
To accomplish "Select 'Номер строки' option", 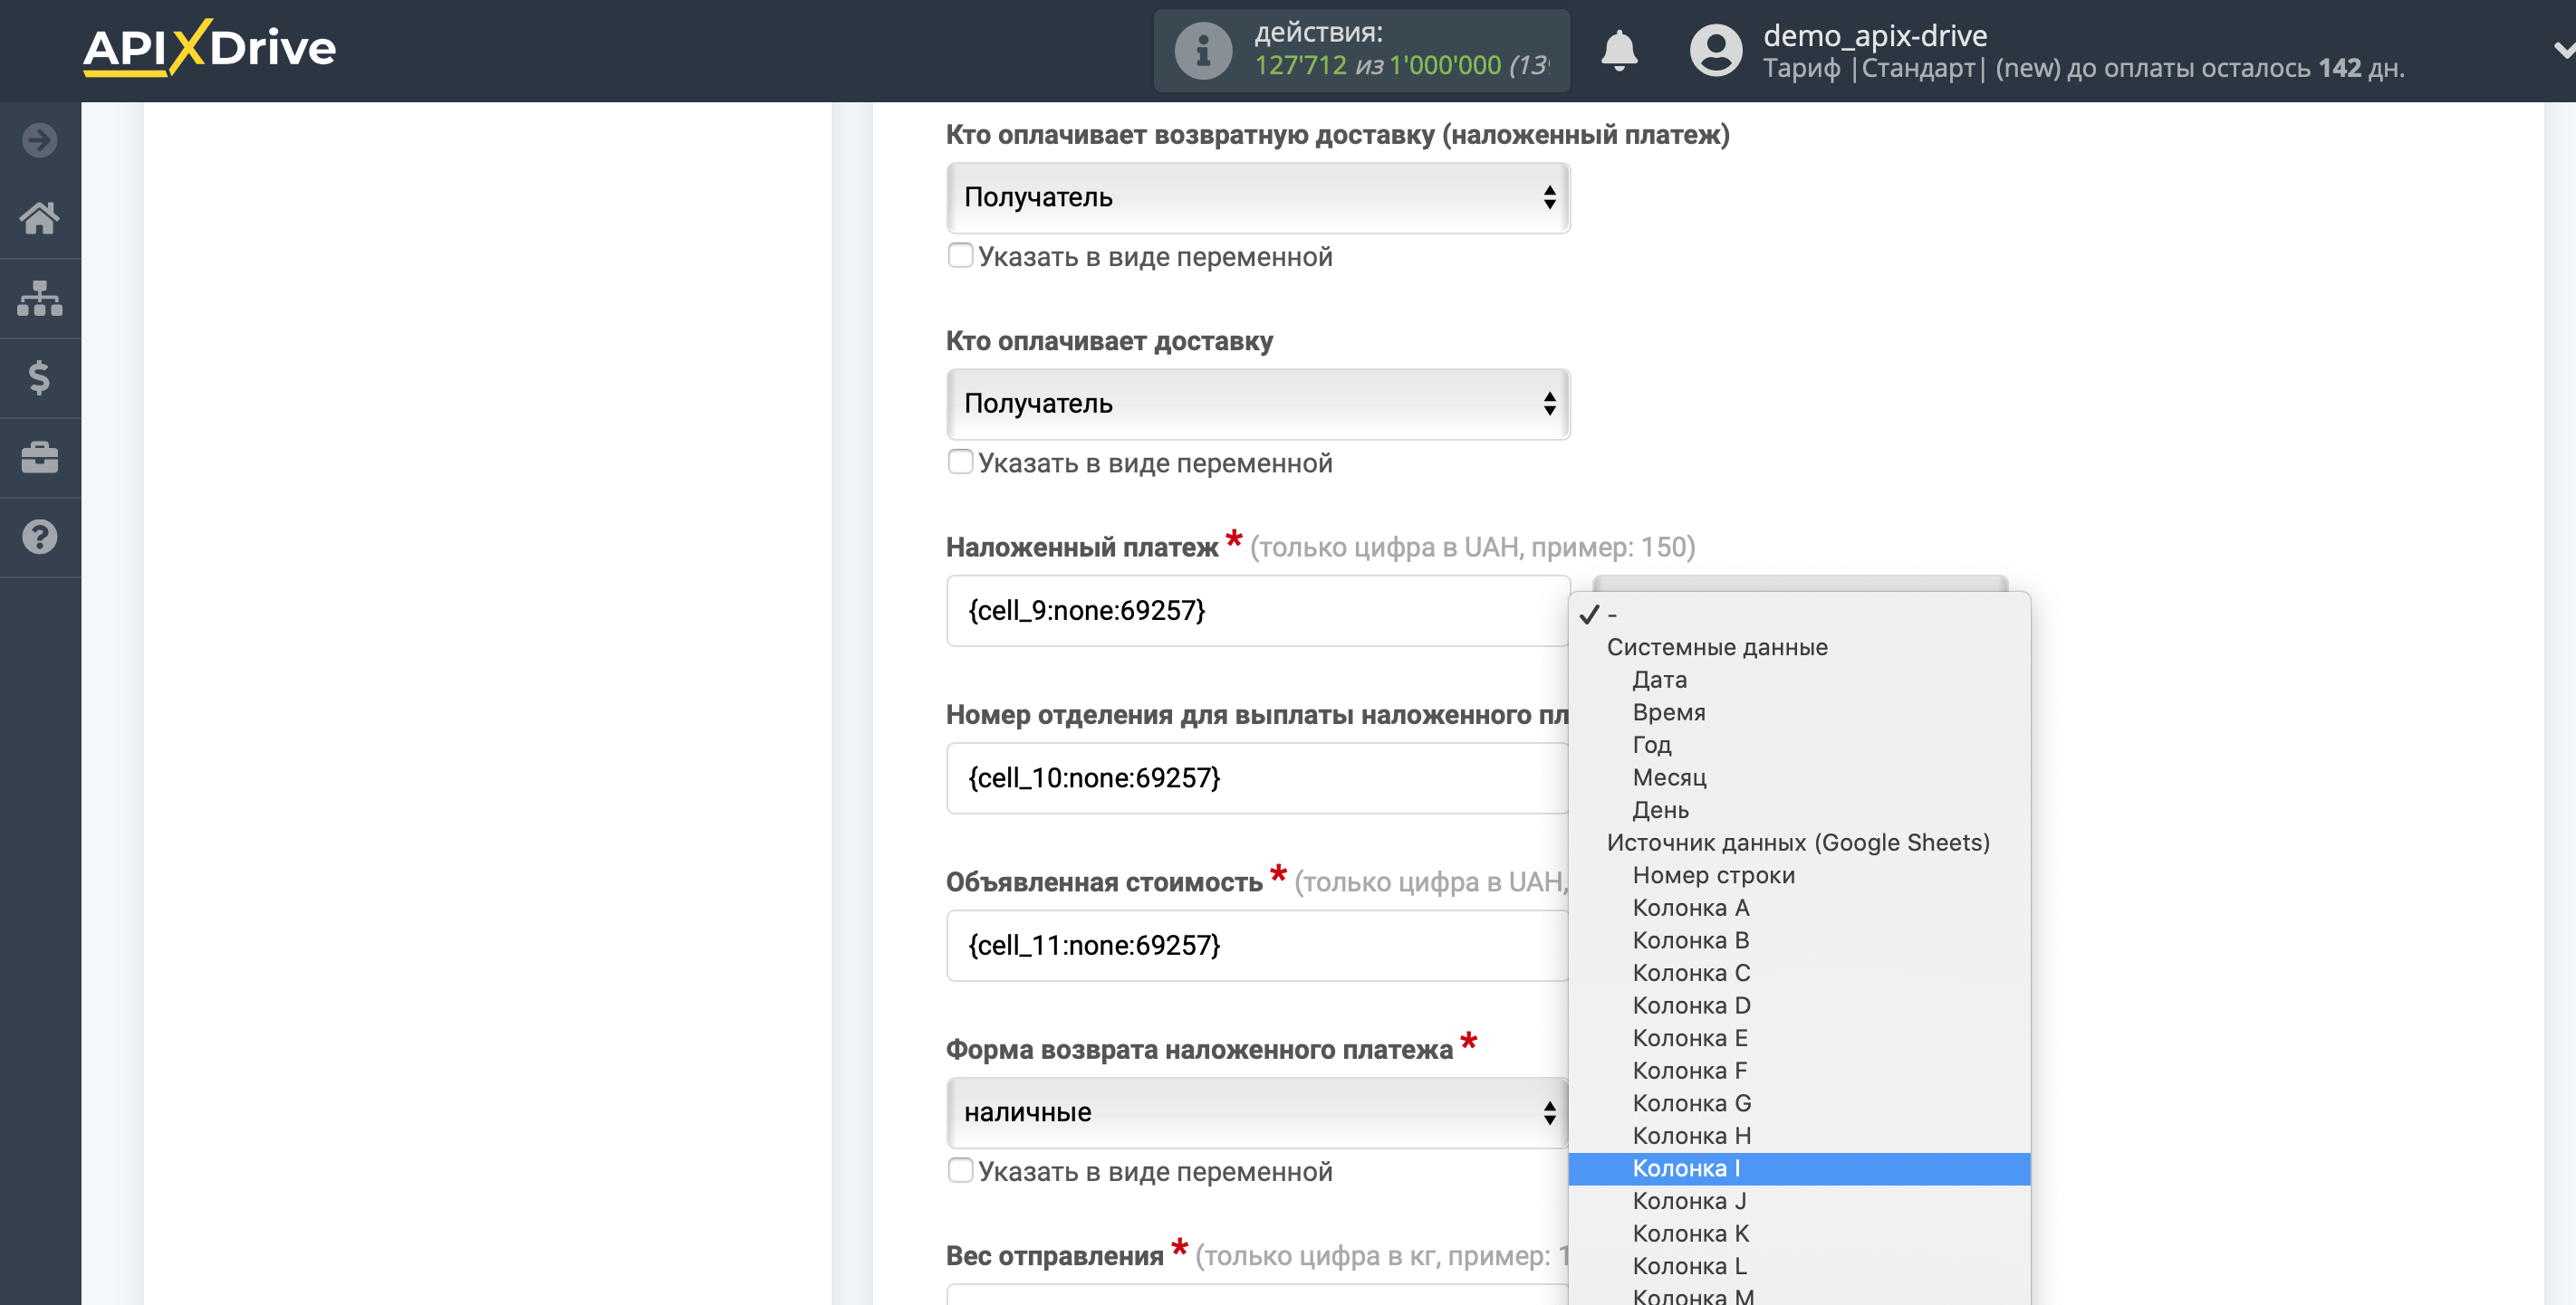I will (x=1799, y=875).
